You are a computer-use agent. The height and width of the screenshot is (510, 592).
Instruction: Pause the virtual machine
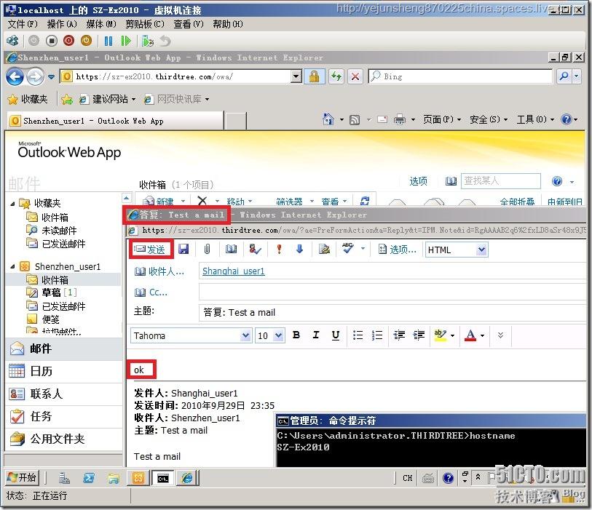tap(108, 41)
